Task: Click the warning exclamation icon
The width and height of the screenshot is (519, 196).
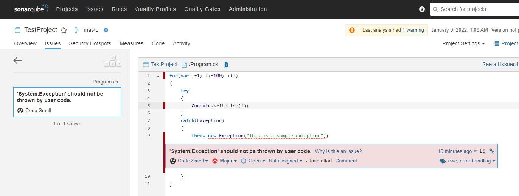Action: 352,30
